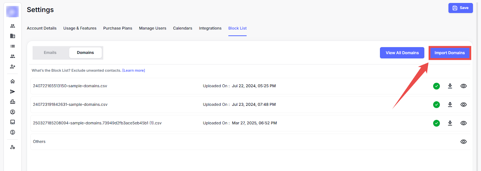
Task: Download the 240723191842631-sample-domains.csv file
Action: [450, 105]
